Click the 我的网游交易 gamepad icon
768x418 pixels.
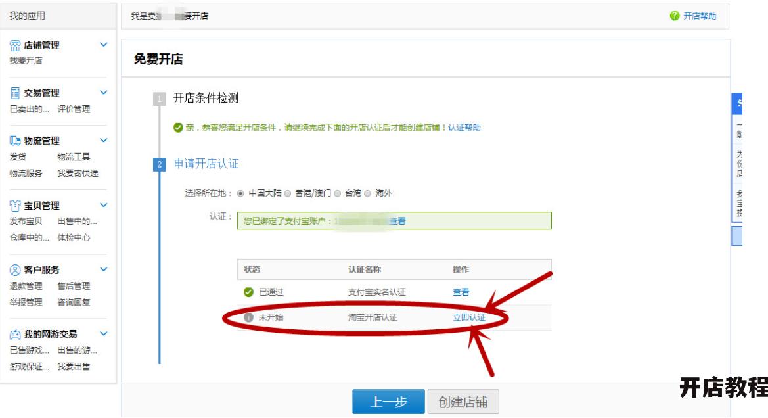pyautogui.click(x=15, y=335)
